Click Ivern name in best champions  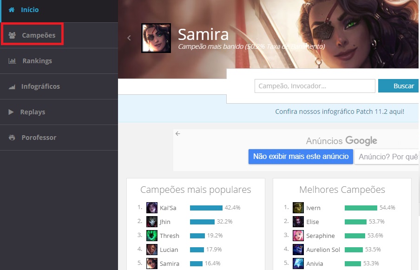tap(313, 208)
